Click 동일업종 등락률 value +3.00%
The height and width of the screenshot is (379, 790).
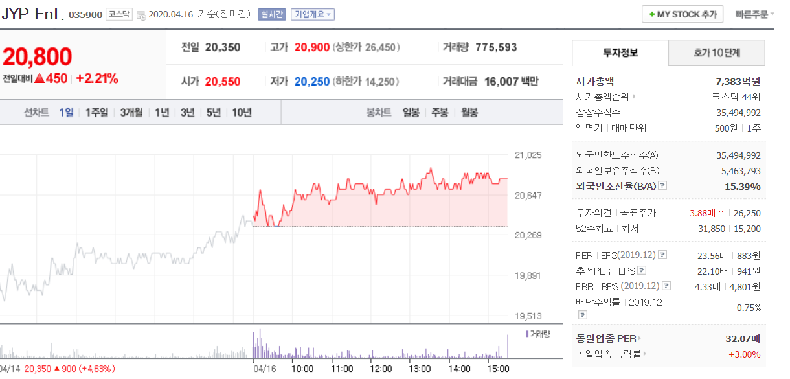coord(745,354)
